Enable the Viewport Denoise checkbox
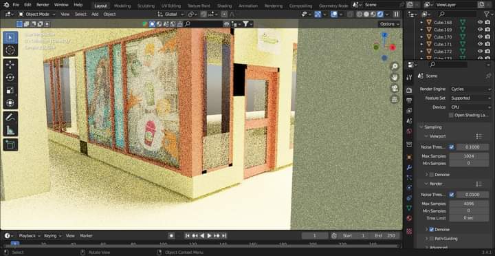The height and width of the screenshot is (256, 495). (432, 175)
